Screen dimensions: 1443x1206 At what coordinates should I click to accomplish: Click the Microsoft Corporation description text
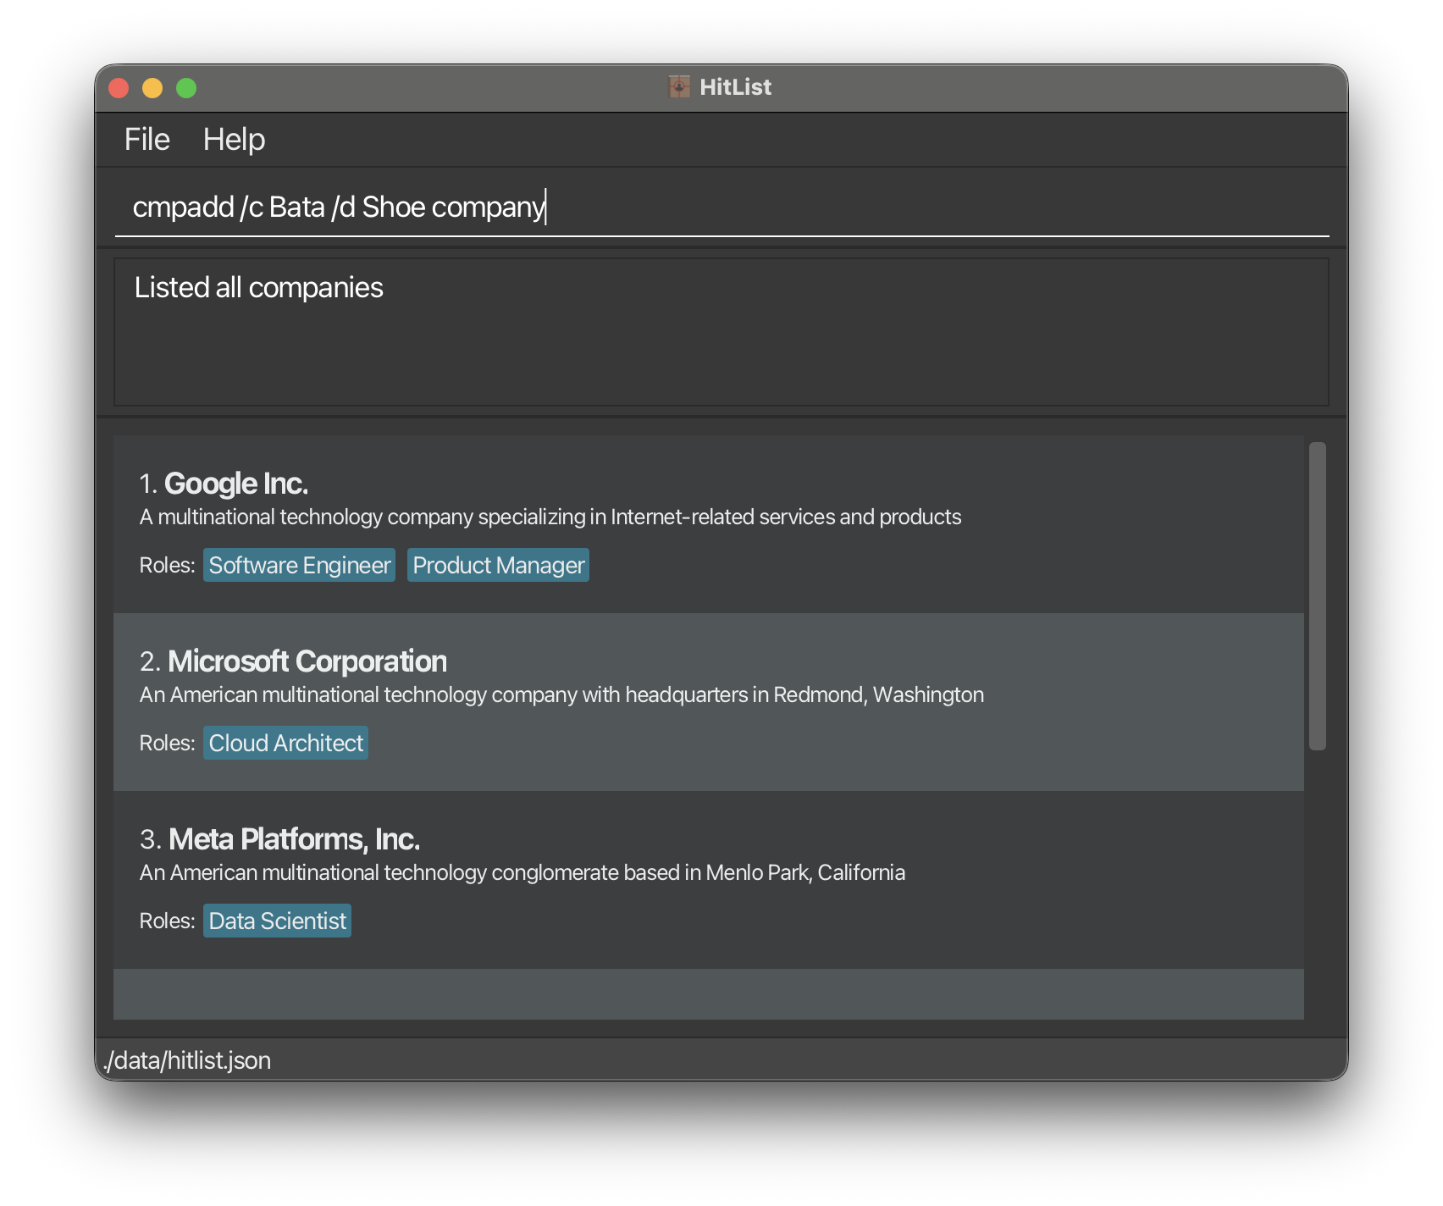tap(561, 695)
